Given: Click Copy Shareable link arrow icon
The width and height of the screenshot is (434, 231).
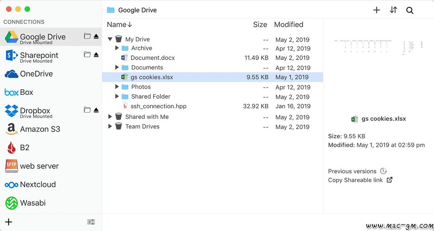Looking at the screenshot, I should pos(389,180).
